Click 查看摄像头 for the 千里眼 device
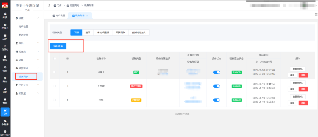This screenshot has width=318, height=137. click(298, 83)
